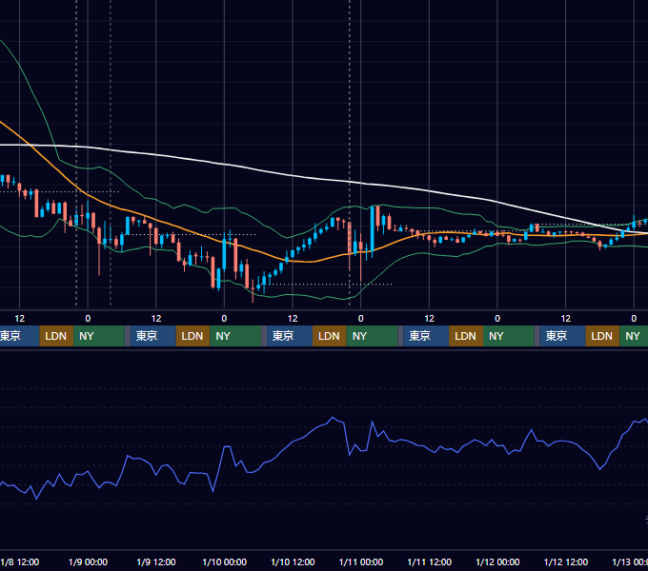The height and width of the screenshot is (571, 648).
Task: Click the 1/11 00:00 date label on the time axis
Action: [361, 561]
